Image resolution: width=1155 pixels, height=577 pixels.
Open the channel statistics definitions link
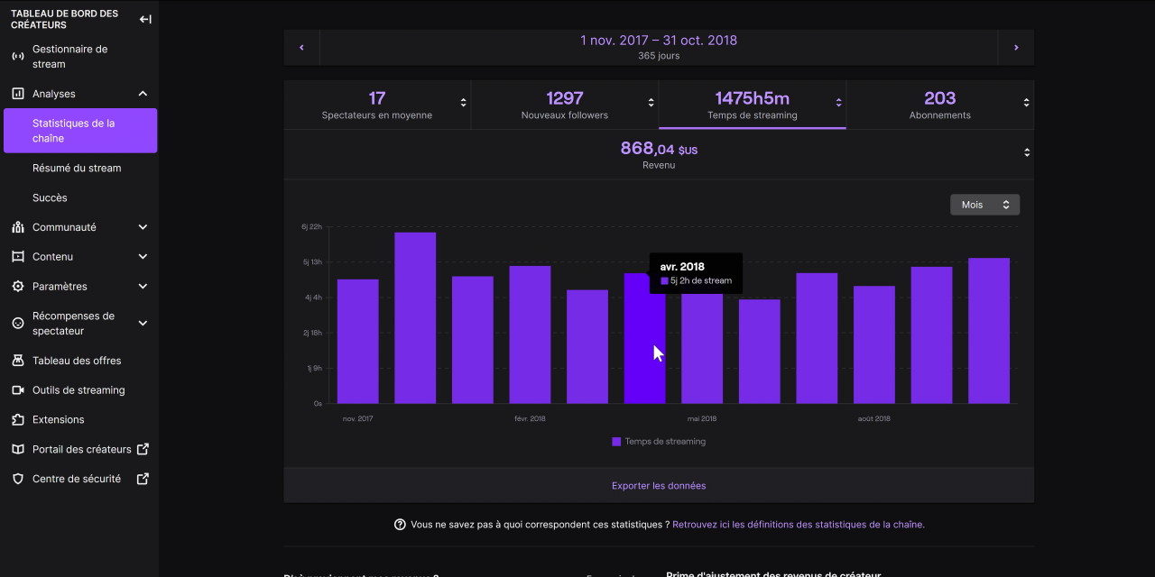(x=798, y=525)
